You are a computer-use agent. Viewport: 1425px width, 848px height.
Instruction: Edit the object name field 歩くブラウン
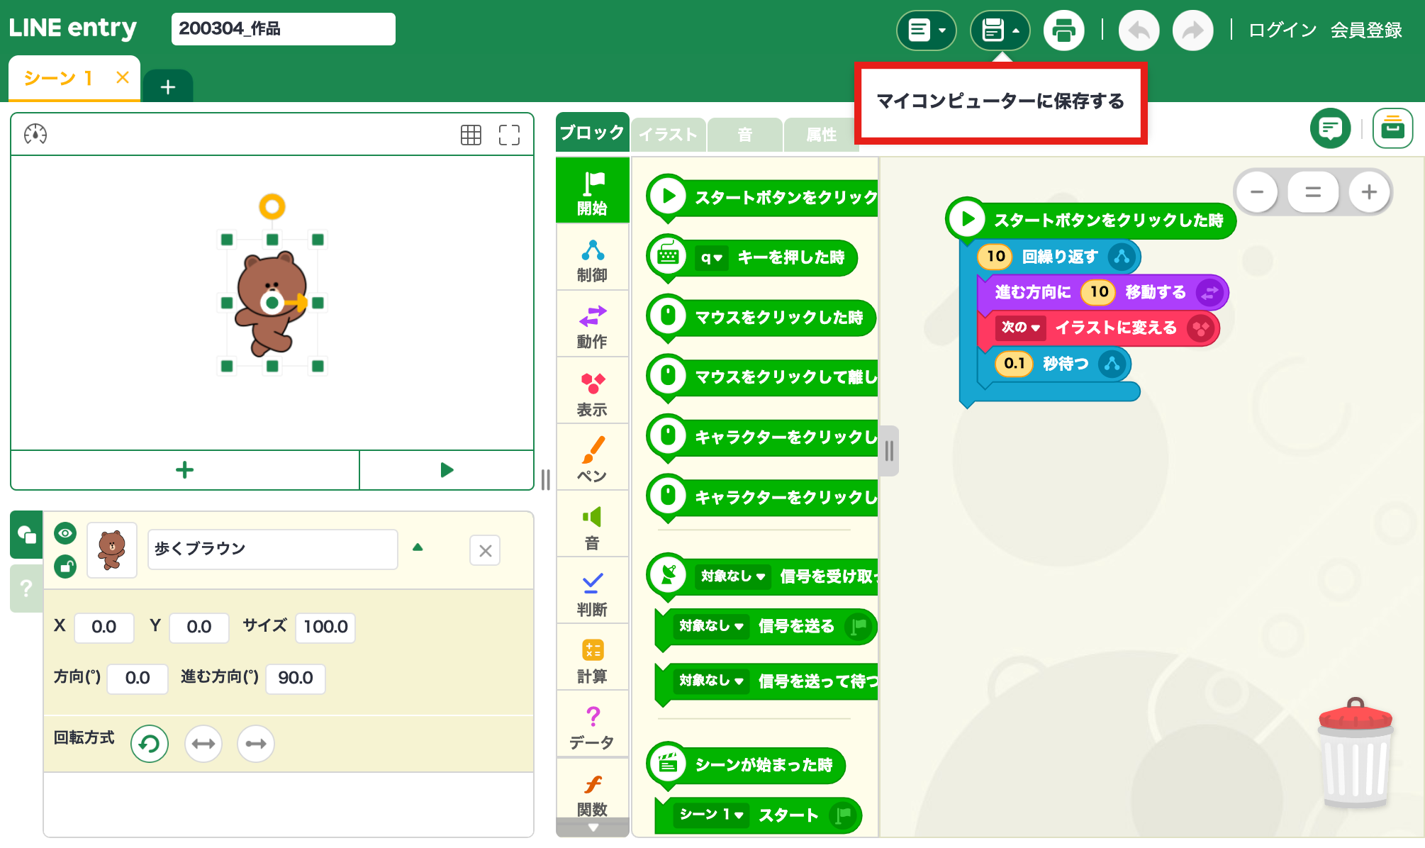[x=272, y=549]
